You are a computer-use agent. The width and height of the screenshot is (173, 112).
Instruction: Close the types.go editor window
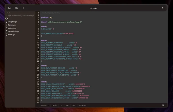tap(163, 8)
